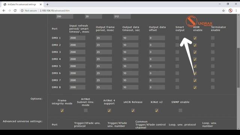Open a new tab with plus button
Viewport: 240px width, 135px height.
[47, 4]
